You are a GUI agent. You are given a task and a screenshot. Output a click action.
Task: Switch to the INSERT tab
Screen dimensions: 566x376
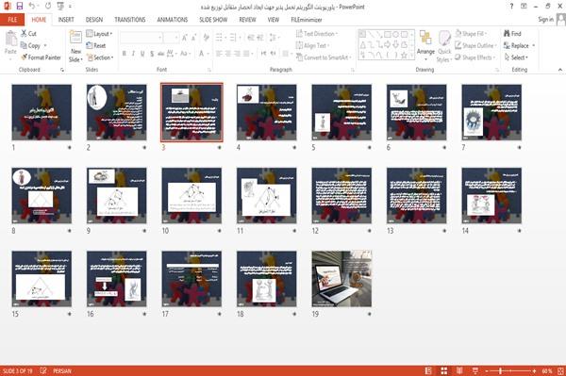(x=66, y=20)
